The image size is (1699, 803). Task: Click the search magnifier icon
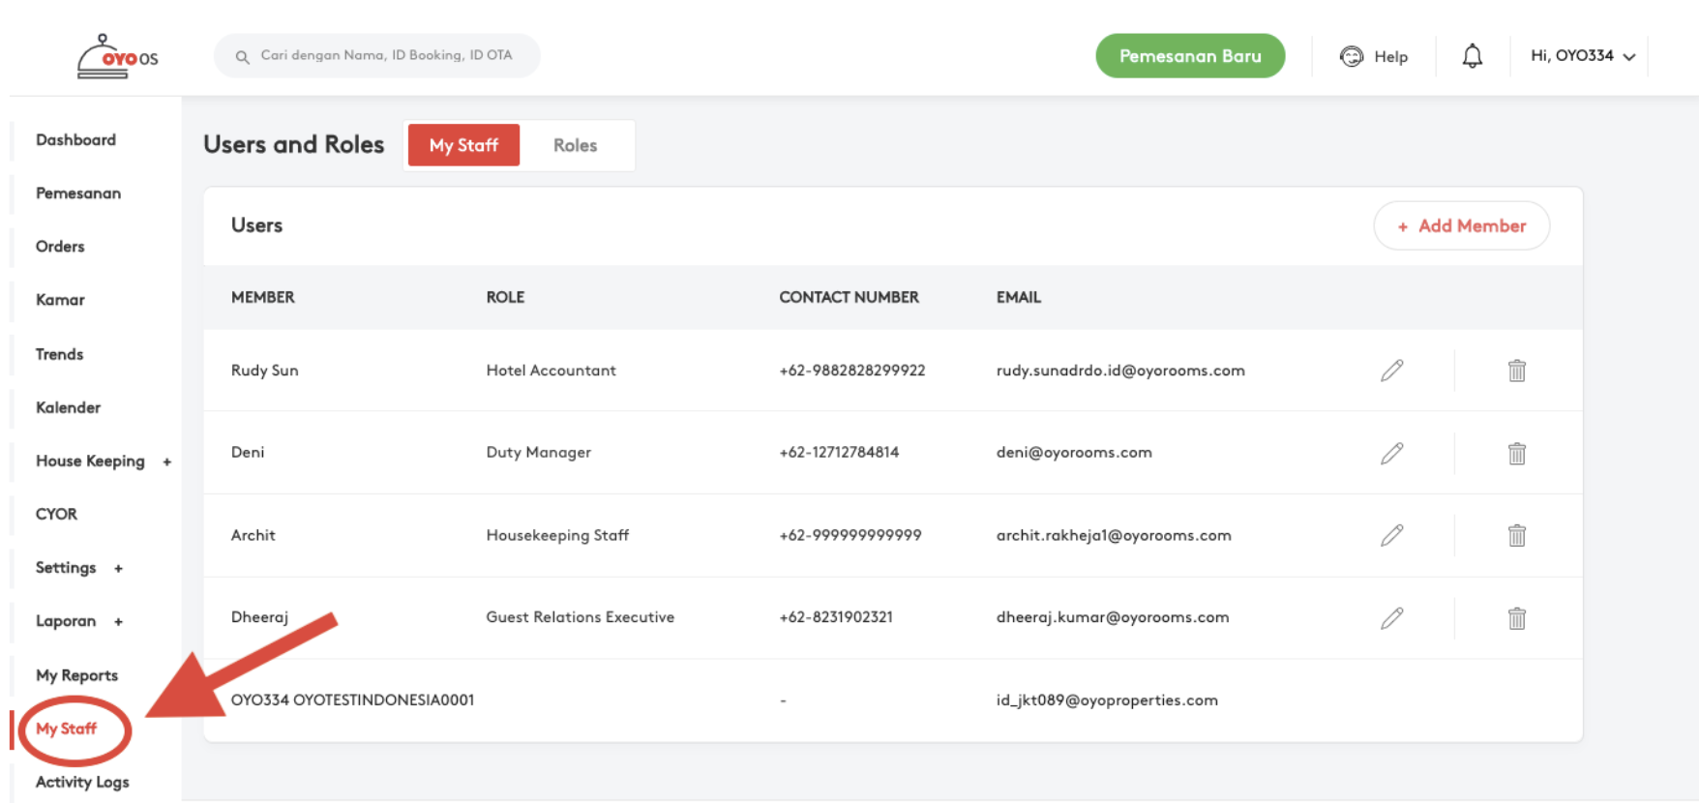click(x=242, y=57)
